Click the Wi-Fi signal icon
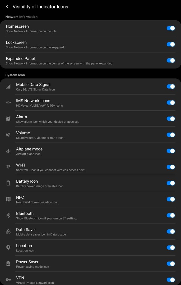Image resolution: width=181 pixels, height=285 pixels. [8, 167]
